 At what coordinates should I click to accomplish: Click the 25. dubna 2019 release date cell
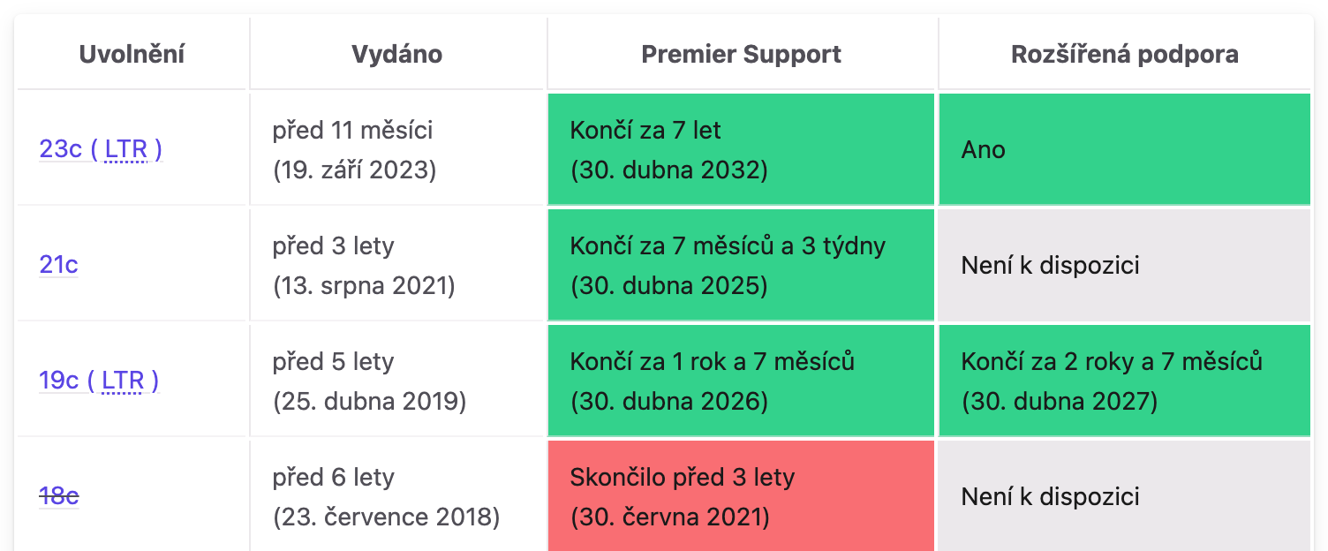pyautogui.click(x=397, y=381)
